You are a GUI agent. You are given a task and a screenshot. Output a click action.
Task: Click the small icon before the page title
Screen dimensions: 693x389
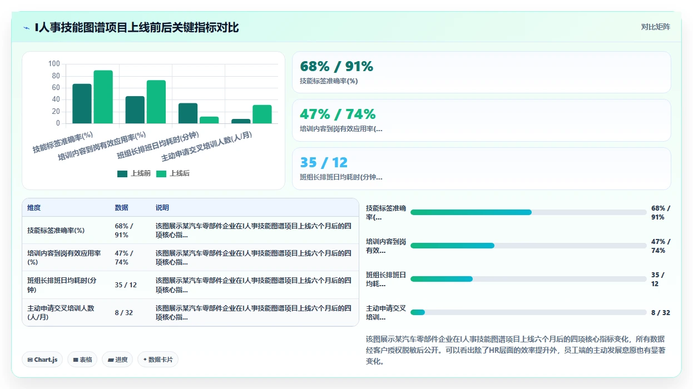tap(27, 27)
